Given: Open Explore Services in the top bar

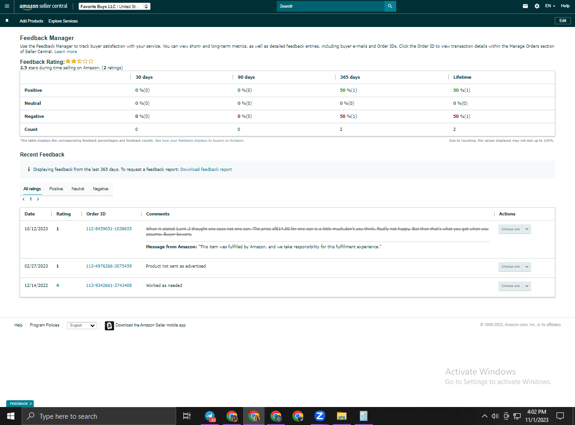Looking at the screenshot, I should pos(63,21).
